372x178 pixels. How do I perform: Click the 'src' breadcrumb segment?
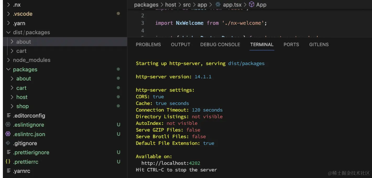[x=187, y=5]
